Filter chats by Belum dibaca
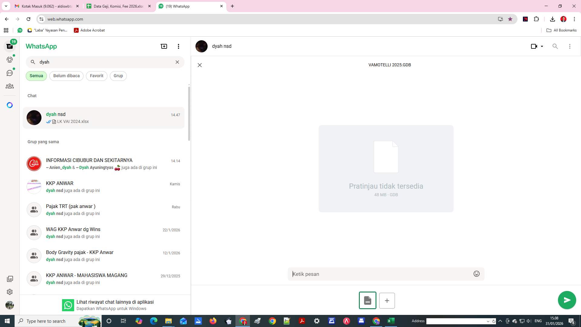Image resolution: width=581 pixels, height=327 pixels. pyautogui.click(x=66, y=76)
